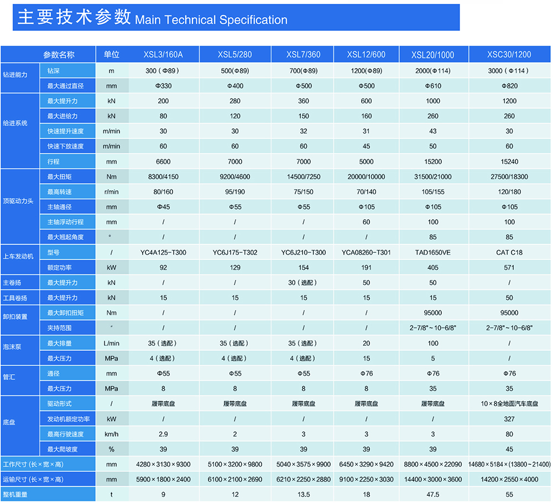Click the '最大通过直径' parameter label
Image resolution: width=553 pixels, height=503 pixels.
(x=66, y=86)
